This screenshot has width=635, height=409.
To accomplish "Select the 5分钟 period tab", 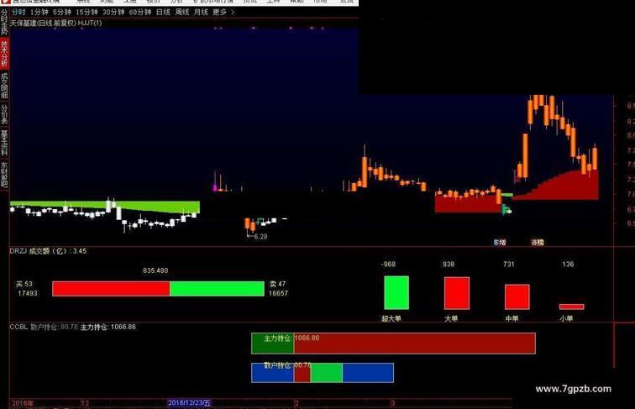I will tap(61, 12).
